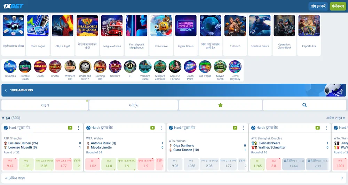Screen dimensions: 348x185
Task: Launch the Under and Over 7 dice game
Action: point(85,67)
